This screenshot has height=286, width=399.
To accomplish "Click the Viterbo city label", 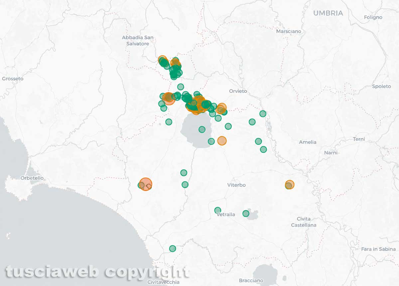I will [236, 185].
